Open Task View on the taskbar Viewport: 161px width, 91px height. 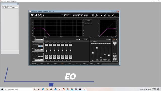[x=39, y=89]
